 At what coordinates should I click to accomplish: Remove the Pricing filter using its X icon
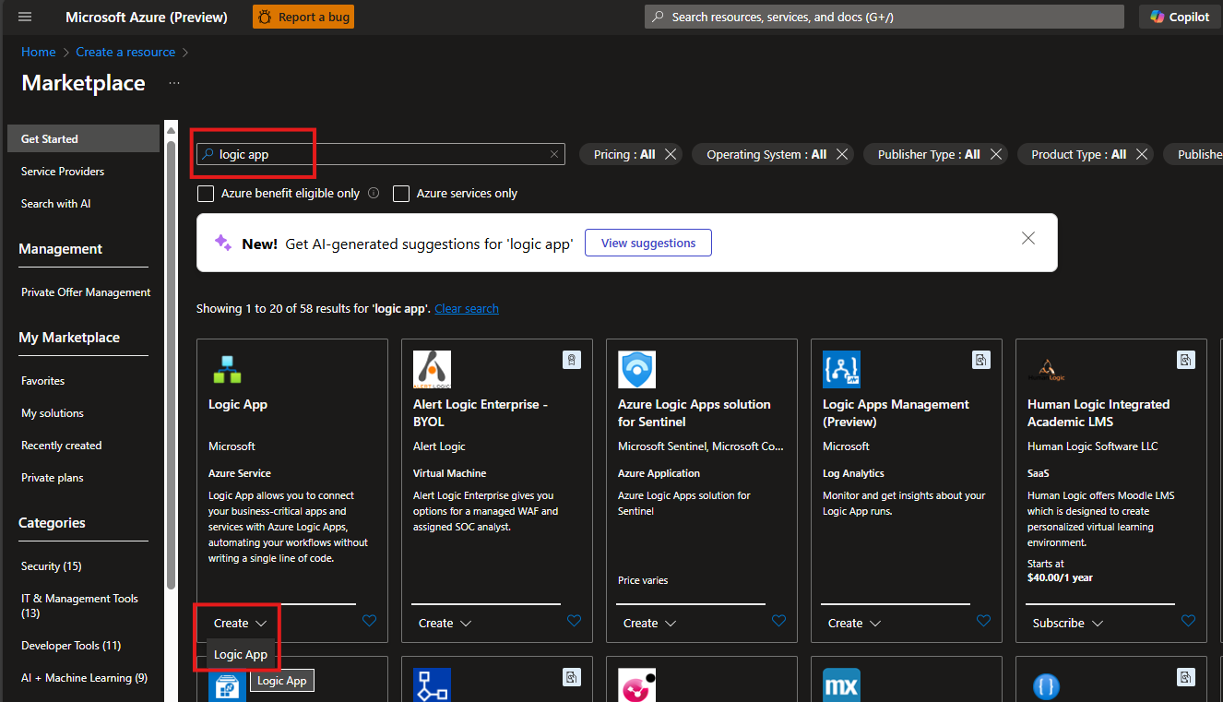pos(671,155)
